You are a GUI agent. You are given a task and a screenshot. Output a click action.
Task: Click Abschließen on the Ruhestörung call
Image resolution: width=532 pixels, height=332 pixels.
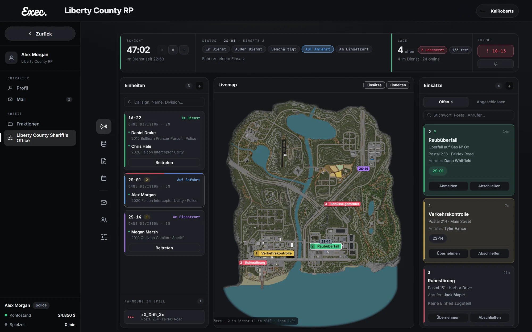click(x=489, y=317)
